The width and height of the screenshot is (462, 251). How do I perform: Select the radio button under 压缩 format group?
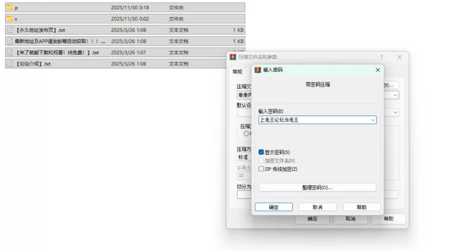pos(246,134)
